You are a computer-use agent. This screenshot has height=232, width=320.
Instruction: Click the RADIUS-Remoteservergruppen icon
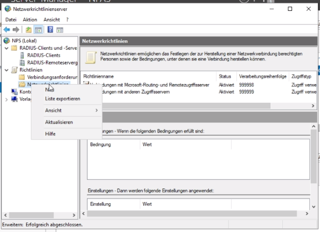22,63
